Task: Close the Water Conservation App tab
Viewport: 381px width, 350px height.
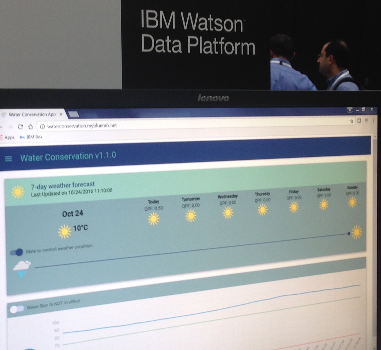Action: pyautogui.click(x=61, y=114)
